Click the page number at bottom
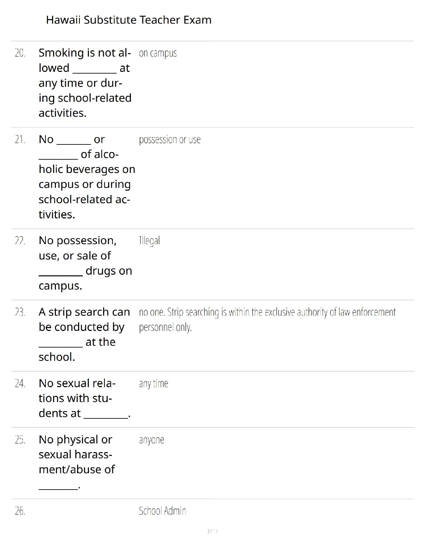This screenshot has width=425, height=550. click(x=212, y=531)
